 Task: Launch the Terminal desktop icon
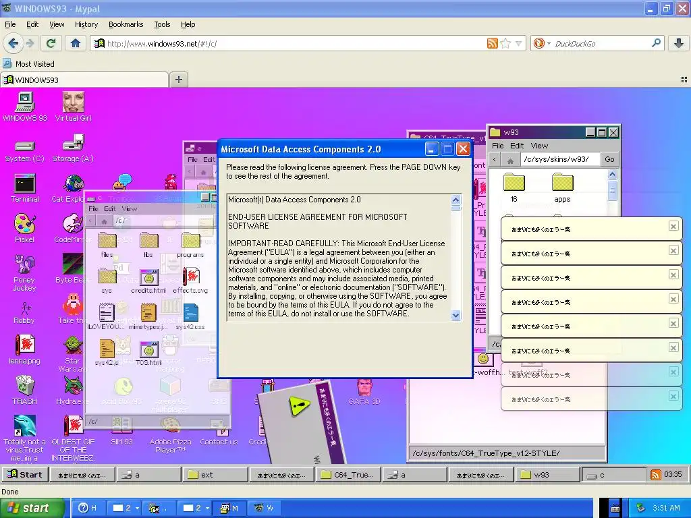coord(25,189)
